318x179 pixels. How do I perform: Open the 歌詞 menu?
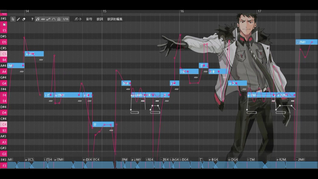(x=100, y=19)
